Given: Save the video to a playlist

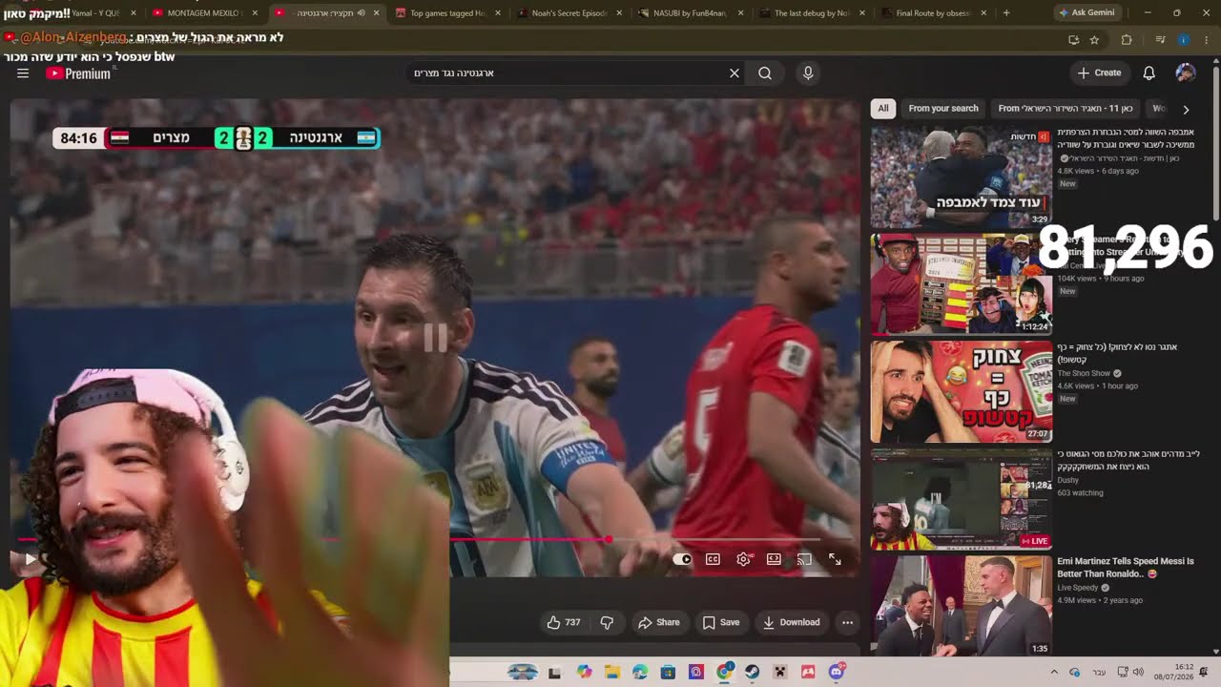Looking at the screenshot, I should 721,622.
